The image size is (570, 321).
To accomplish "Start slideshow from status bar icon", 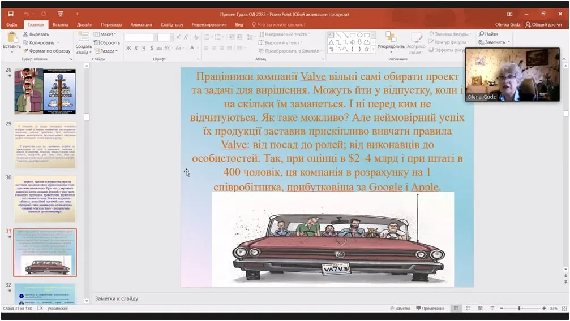I will (x=492, y=309).
